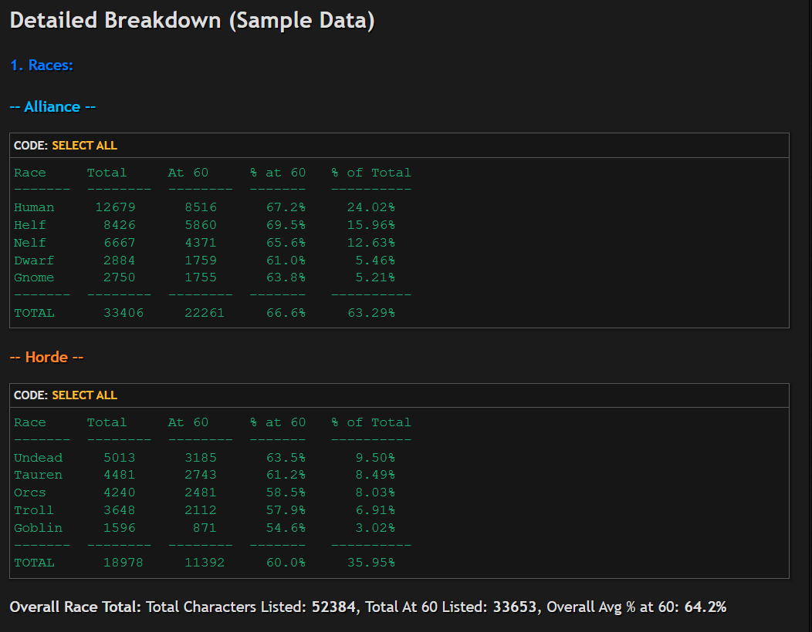This screenshot has height=632, width=812.
Task: Click the Horde TOTAL value 18978
Action: [x=123, y=563]
